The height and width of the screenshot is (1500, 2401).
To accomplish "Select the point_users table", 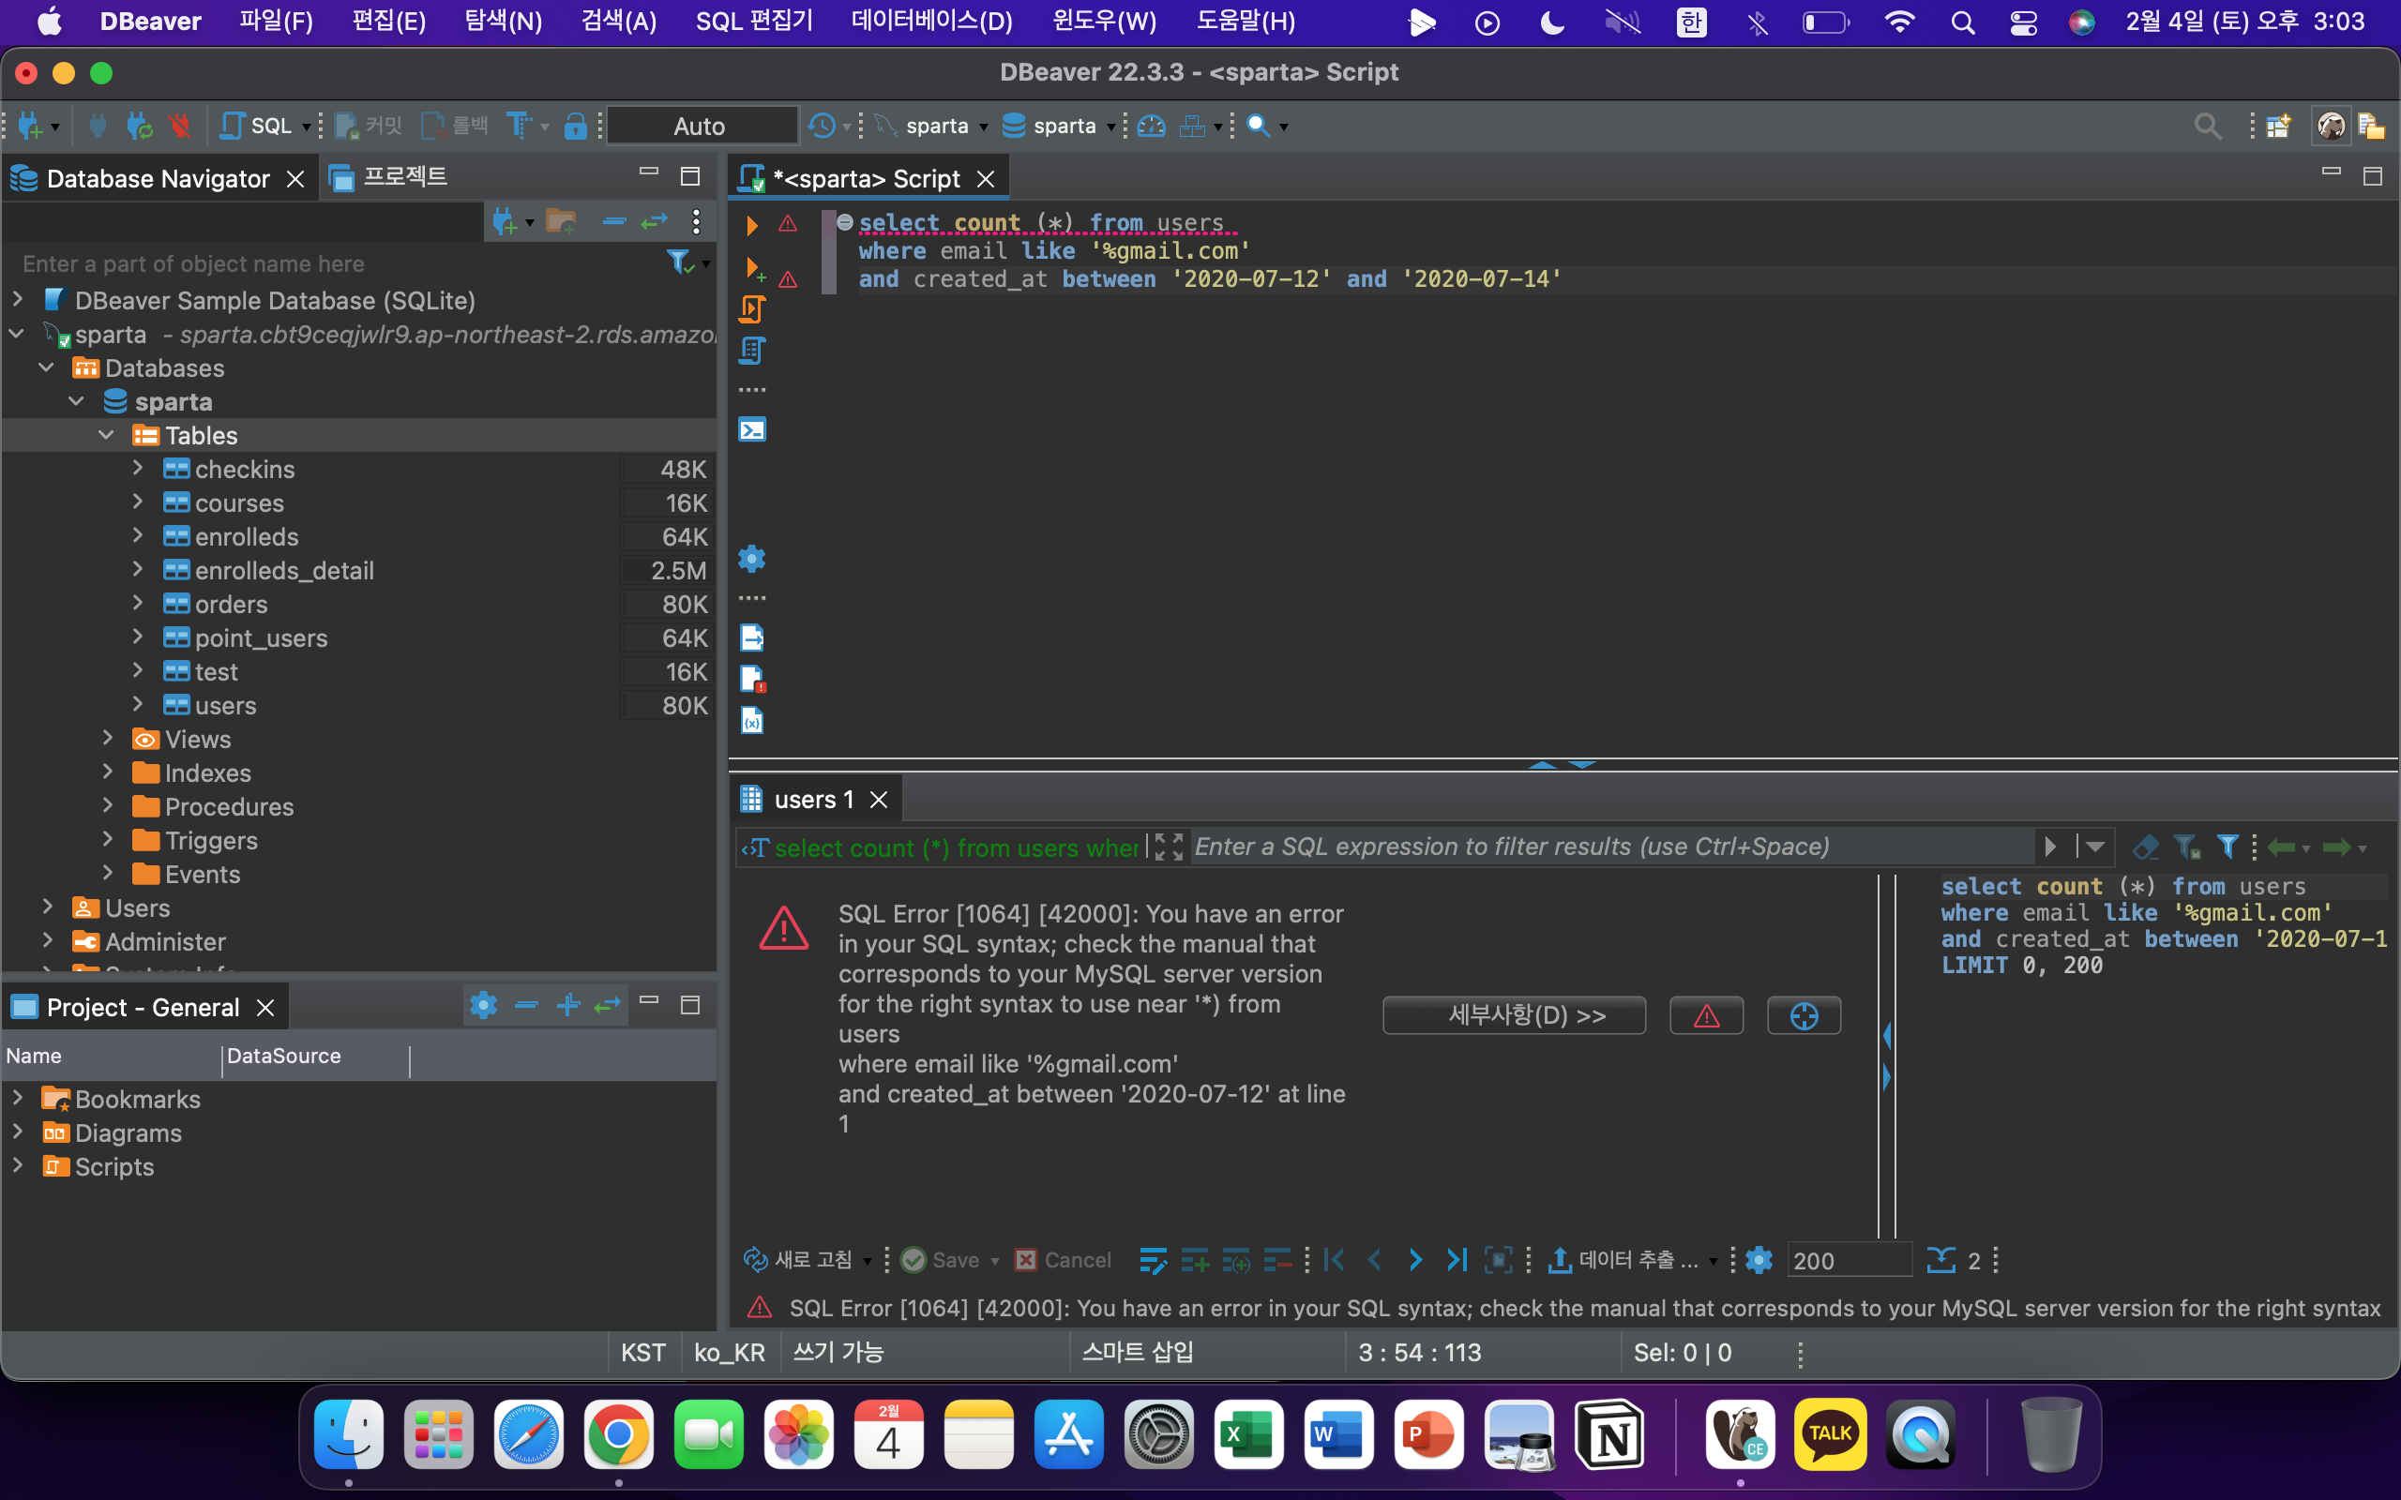I will tap(261, 637).
